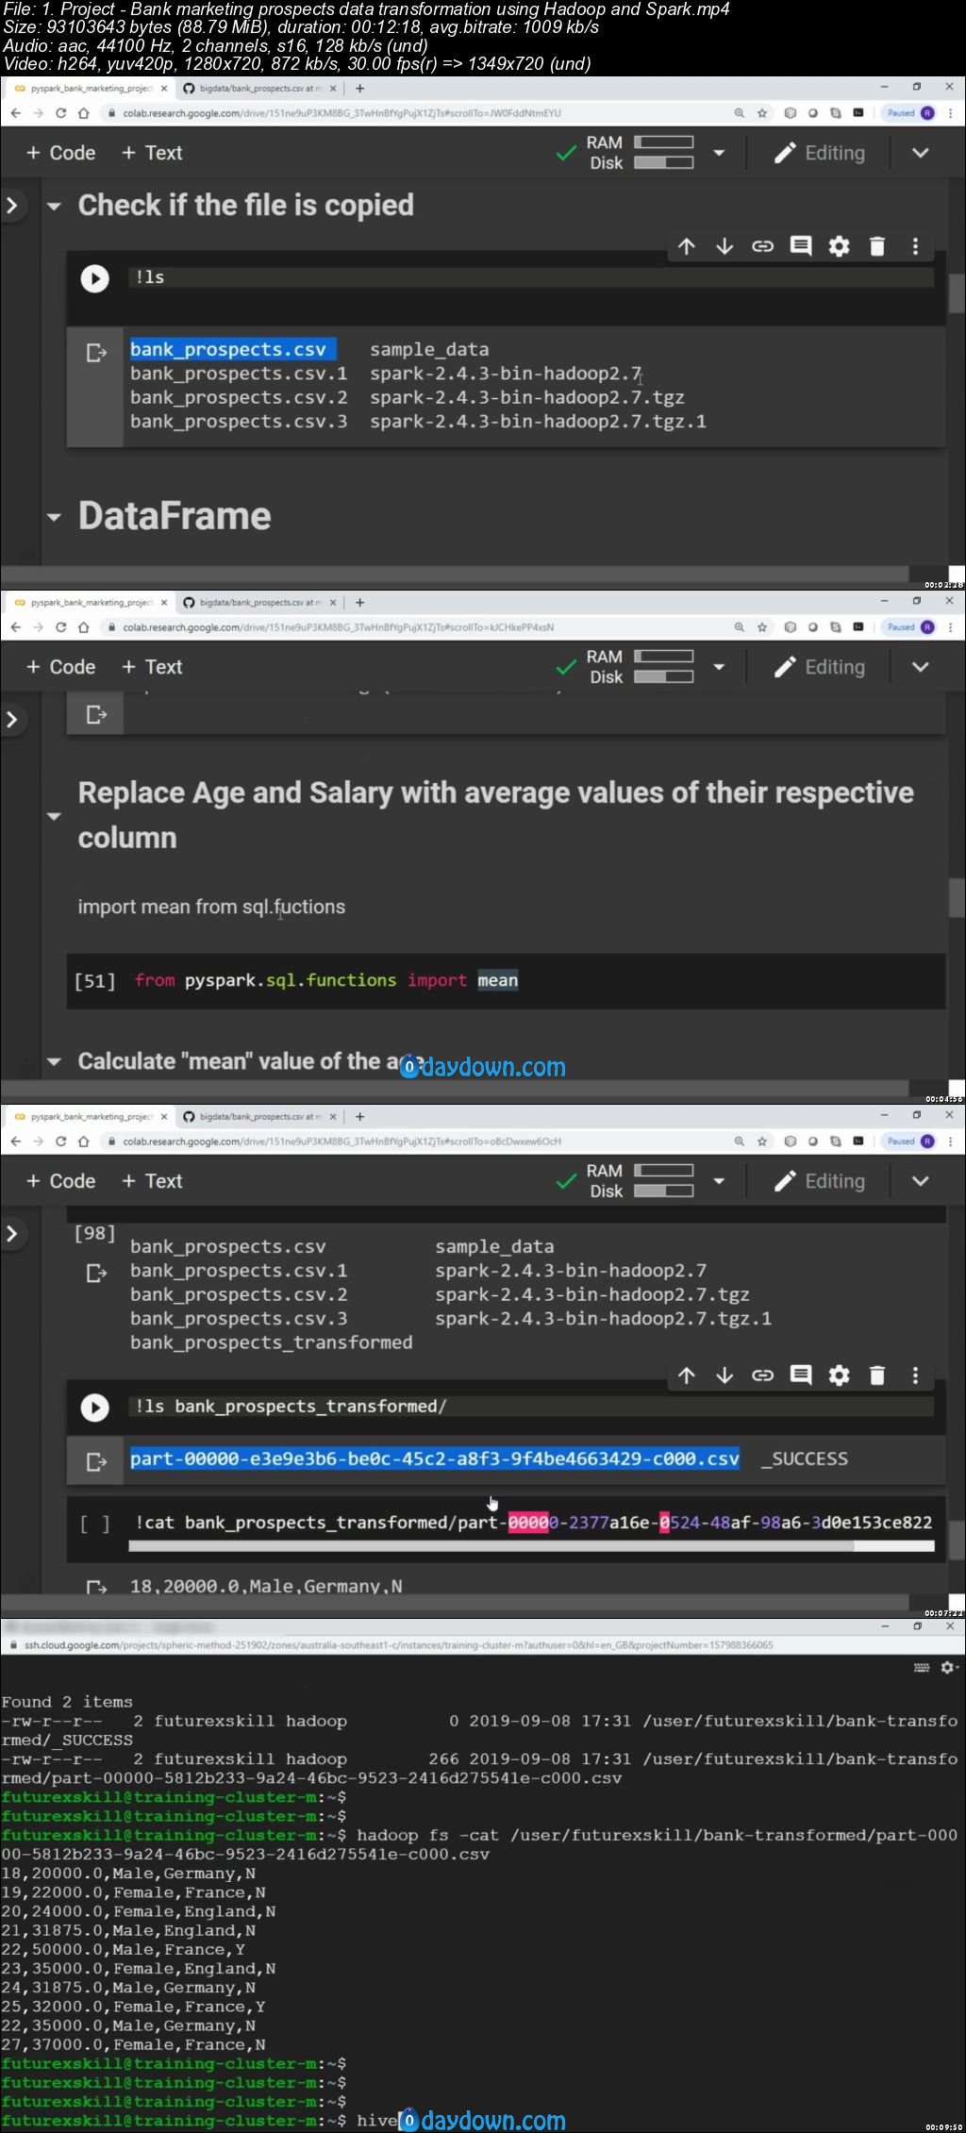Click gear icon above "!ls bank_prospects_transformed/" cell
The image size is (966, 2133).
click(839, 1375)
